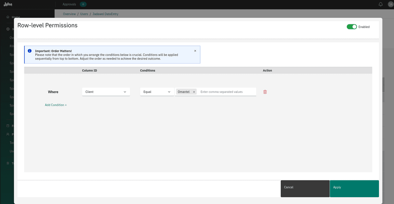394x204 pixels.
Task: Open Jadawel DataEntry breadcrumb link
Action: coord(105,14)
